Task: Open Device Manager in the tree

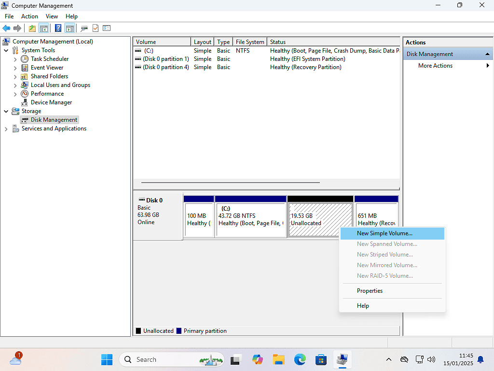Action: pyautogui.click(x=51, y=102)
